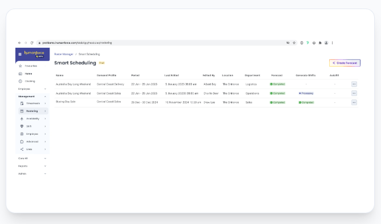Open Favourites via its star icon in the sidebar
The width and height of the screenshot is (381, 224).
click(21, 66)
